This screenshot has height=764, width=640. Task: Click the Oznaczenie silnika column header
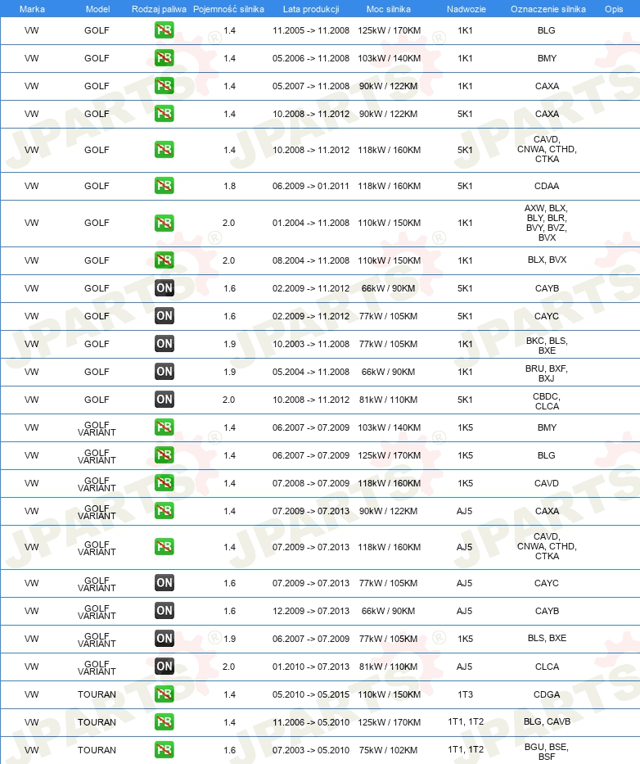[x=548, y=9]
